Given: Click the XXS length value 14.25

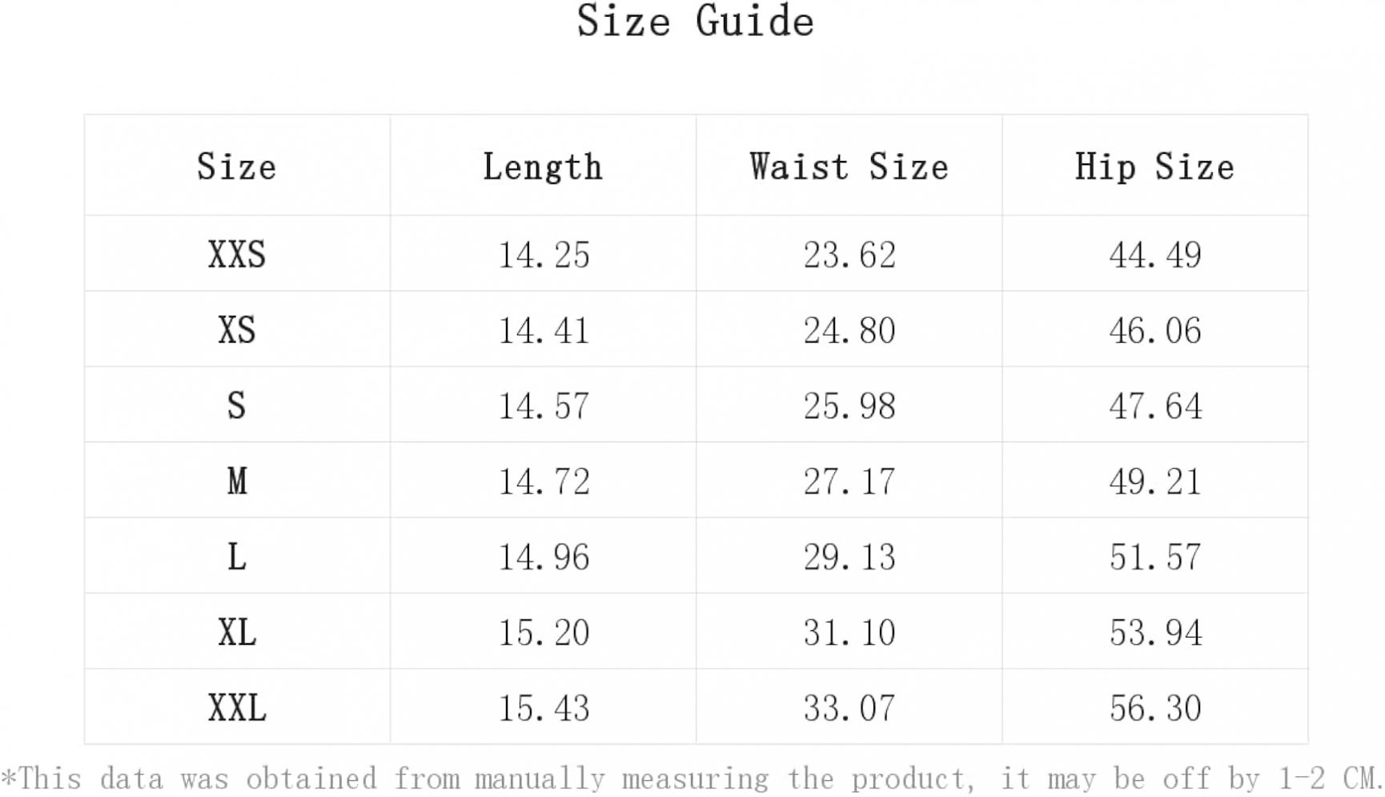Looking at the screenshot, I should (544, 256).
